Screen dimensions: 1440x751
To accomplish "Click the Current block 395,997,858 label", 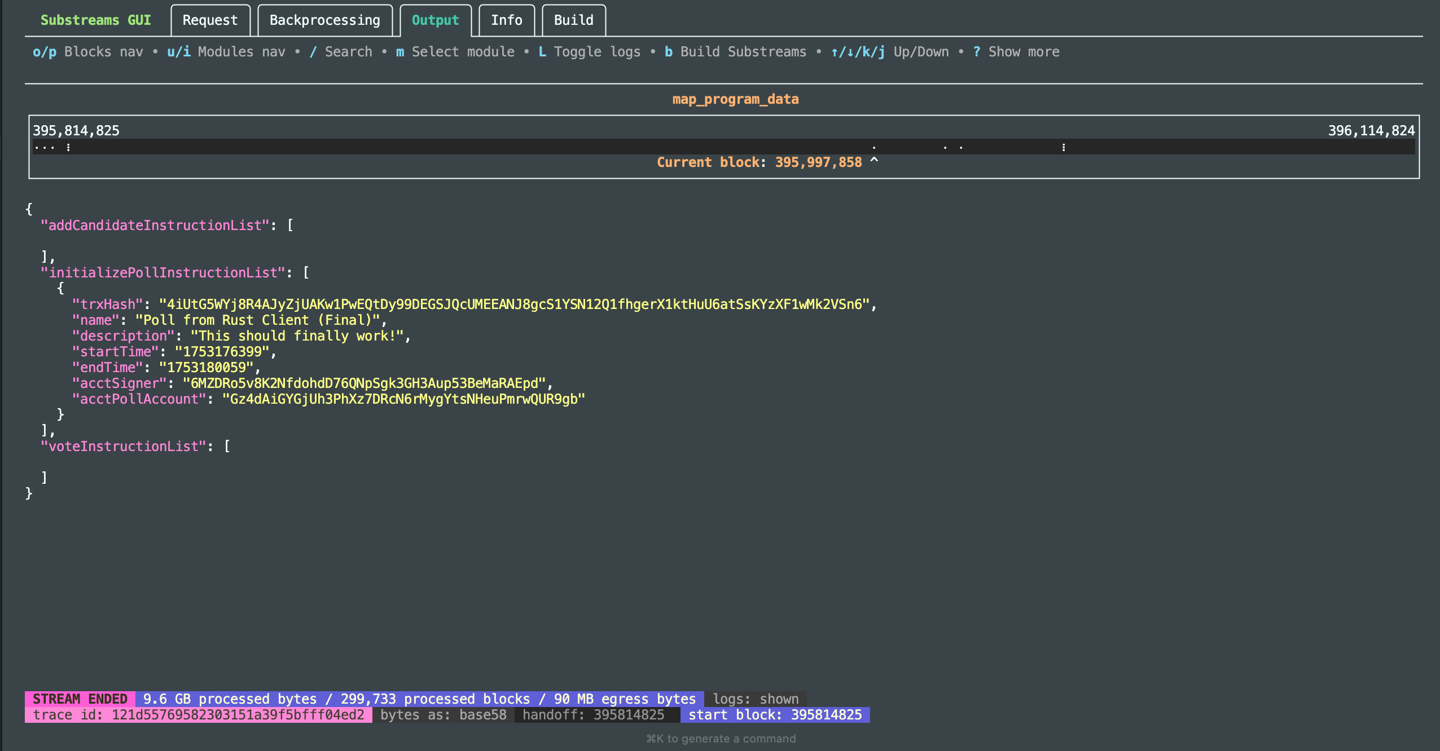I will (x=759, y=162).
